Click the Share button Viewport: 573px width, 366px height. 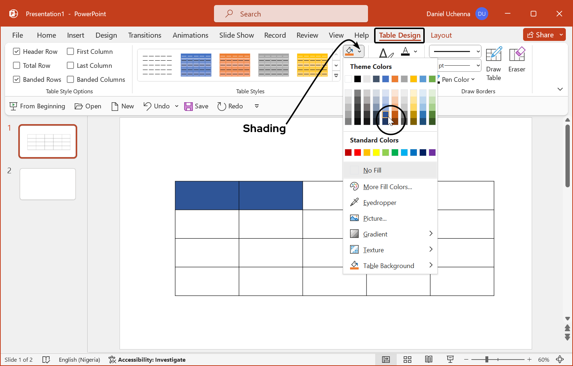pyautogui.click(x=540, y=35)
